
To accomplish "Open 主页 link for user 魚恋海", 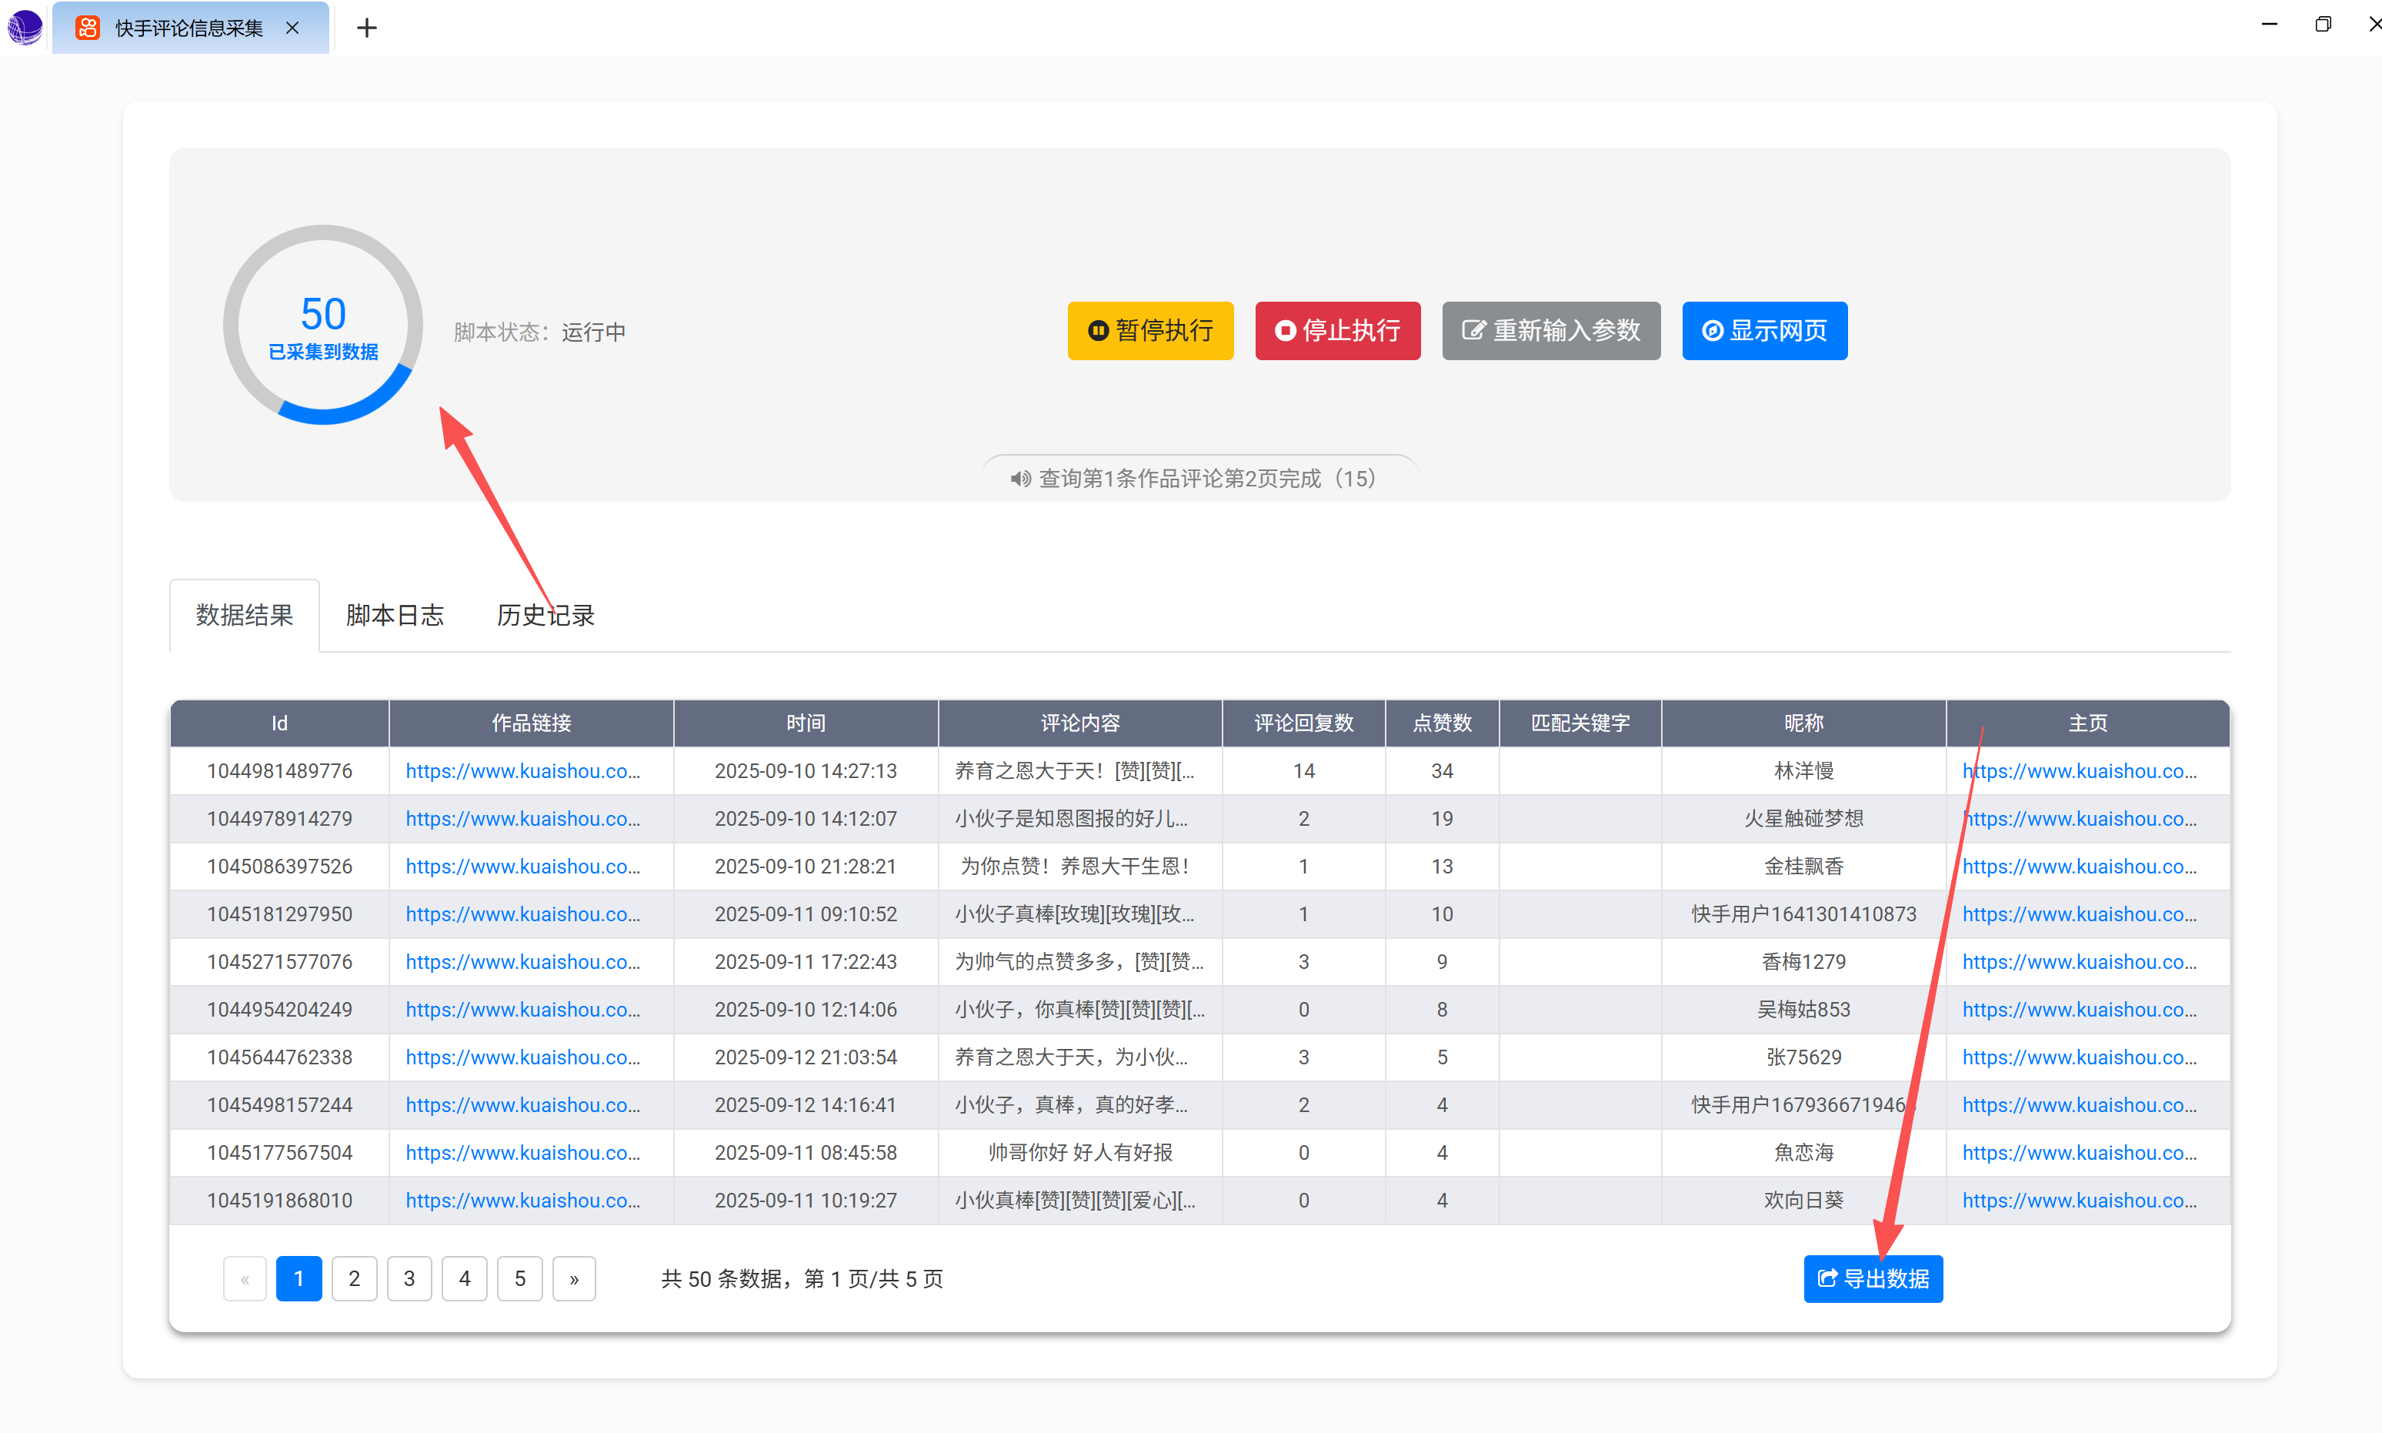I will coord(2080,1153).
